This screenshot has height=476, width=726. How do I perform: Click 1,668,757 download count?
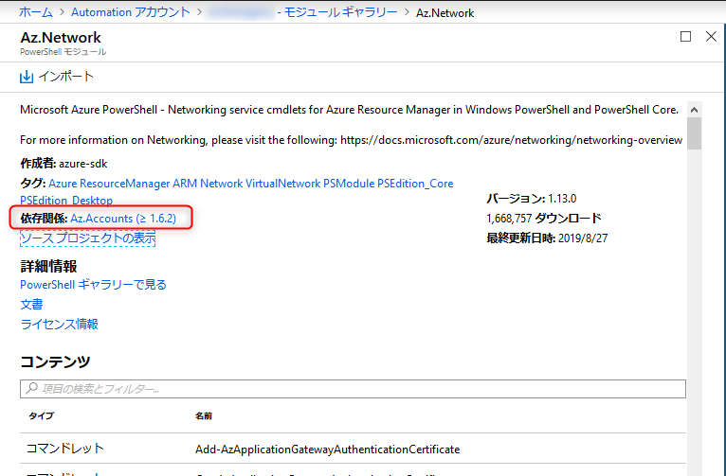[509, 219]
